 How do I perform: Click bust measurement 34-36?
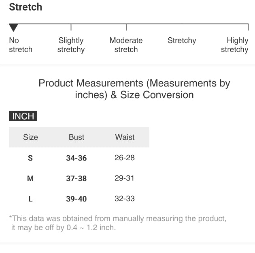(x=76, y=158)
